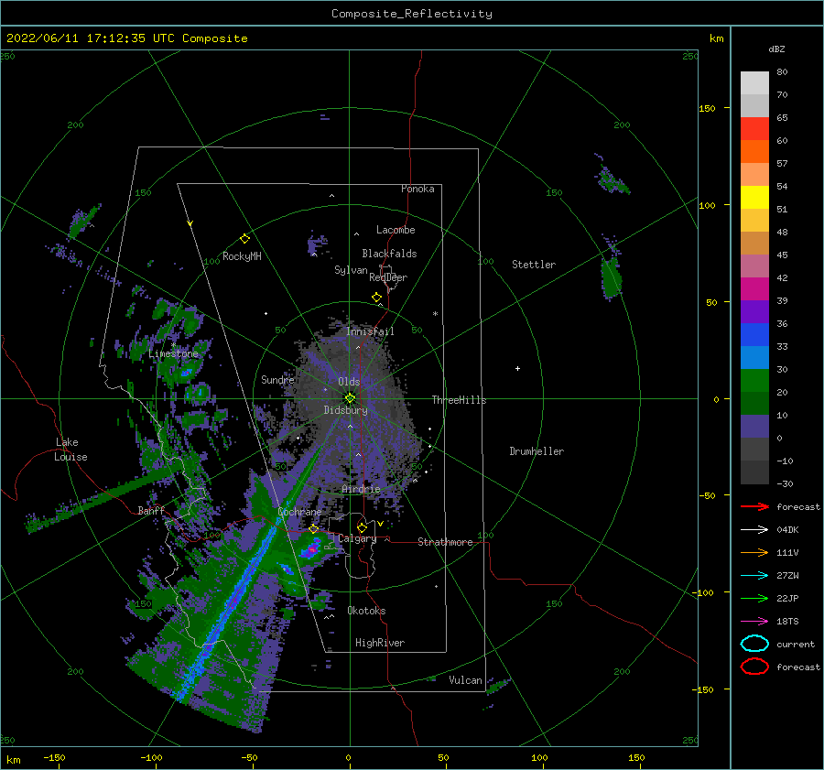The image size is (824, 770).
Task: Click the white plus marker east of ThreeHills
Action: pyautogui.click(x=517, y=368)
